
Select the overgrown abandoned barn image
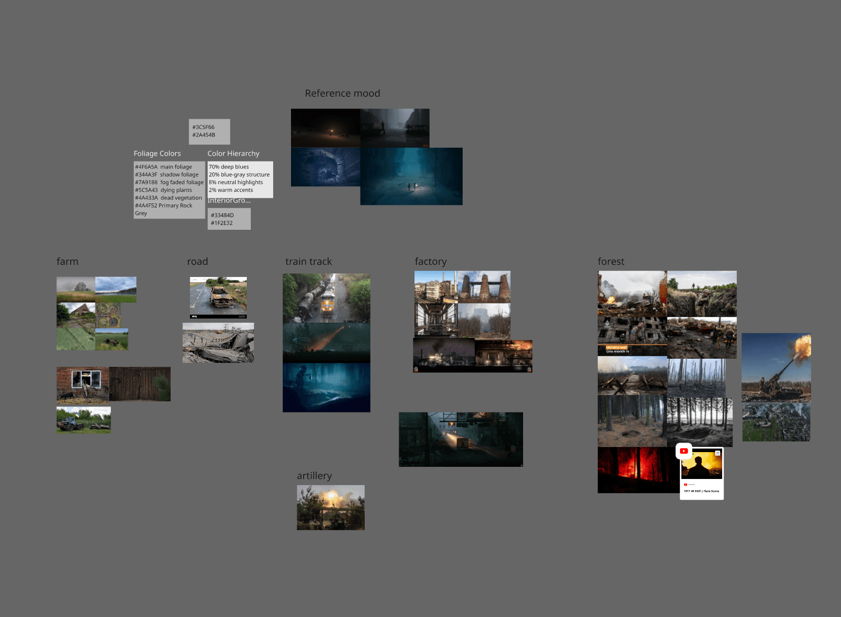coord(76,316)
